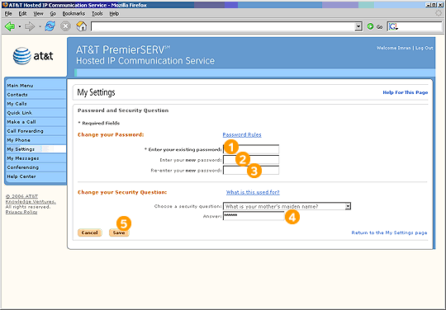The image size is (446, 310).
Task: Expand the address bar URL dropdown
Action: (358, 26)
